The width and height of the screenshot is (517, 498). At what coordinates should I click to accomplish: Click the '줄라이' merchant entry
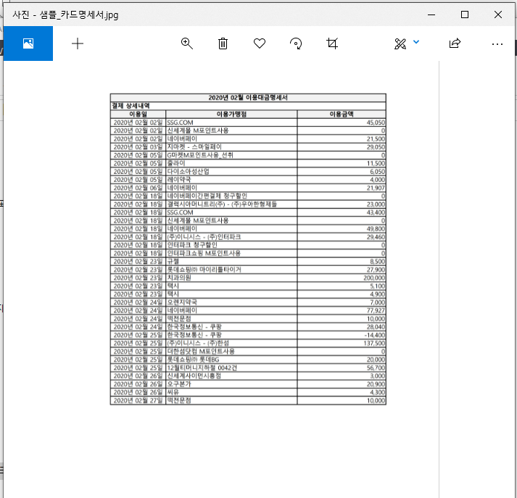tap(176, 163)
